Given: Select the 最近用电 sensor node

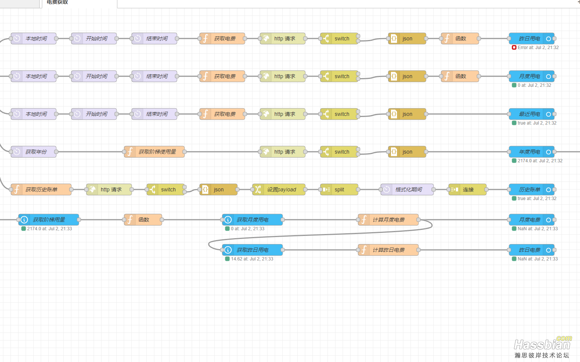Looking at the screenshot, I should click(x=532, y=114).
